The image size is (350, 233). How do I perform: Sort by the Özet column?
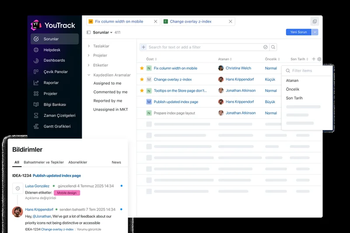[151, 59]
